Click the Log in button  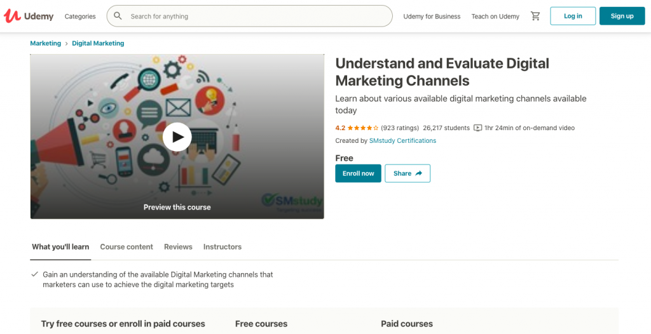tap(573, 16)
